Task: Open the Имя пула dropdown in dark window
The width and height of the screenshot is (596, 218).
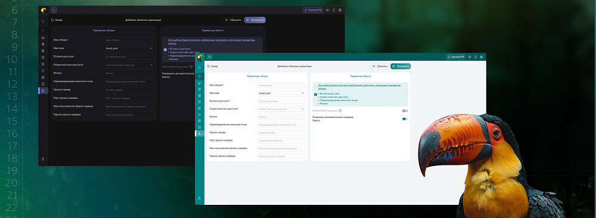Action: click(x=129, y=48)
